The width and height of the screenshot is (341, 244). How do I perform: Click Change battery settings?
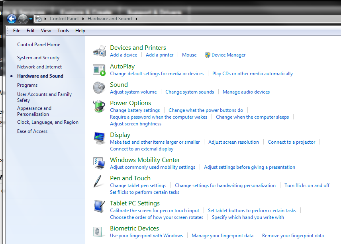135,110
